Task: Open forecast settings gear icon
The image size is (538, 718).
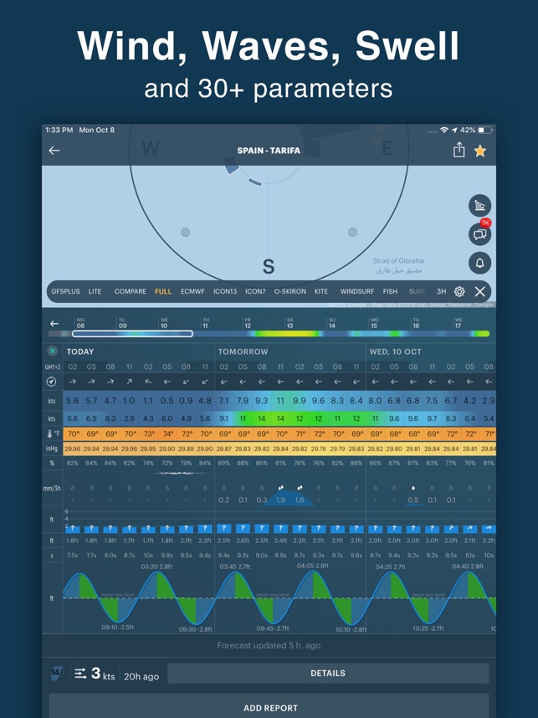Action: pos(459,291)
